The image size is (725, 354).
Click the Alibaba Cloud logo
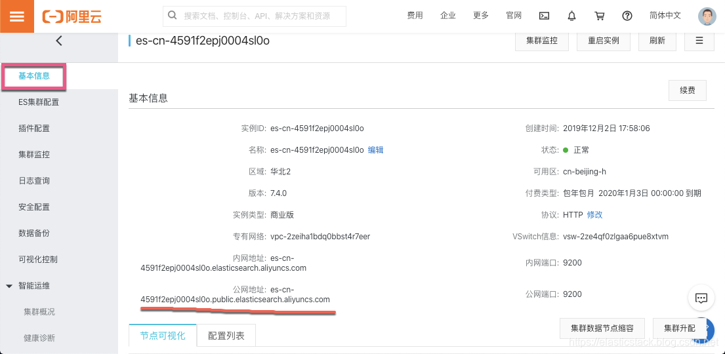tap(72, 16)
